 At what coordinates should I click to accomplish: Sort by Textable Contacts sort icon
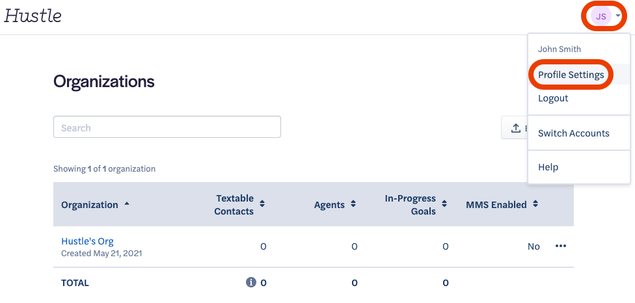click(x=262, y=204)
